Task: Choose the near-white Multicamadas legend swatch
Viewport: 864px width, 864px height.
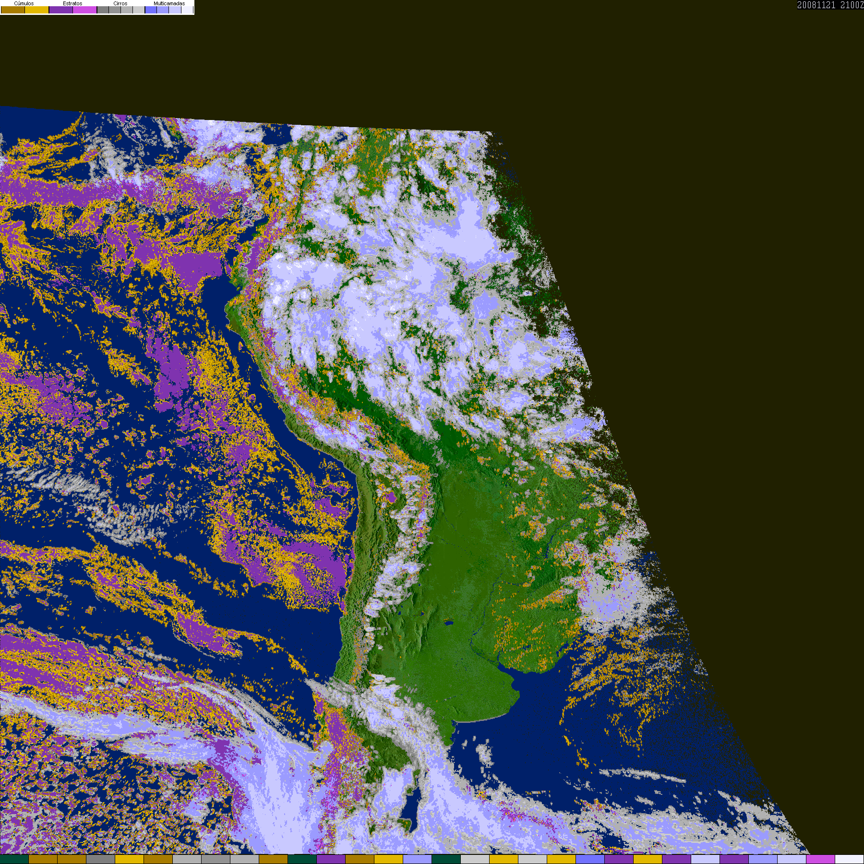Action: click(187, 10)
